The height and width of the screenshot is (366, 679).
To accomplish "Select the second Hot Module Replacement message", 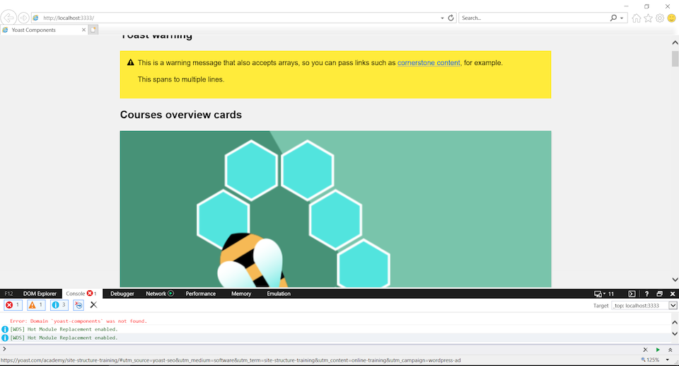I will click(x=64, y=338).
